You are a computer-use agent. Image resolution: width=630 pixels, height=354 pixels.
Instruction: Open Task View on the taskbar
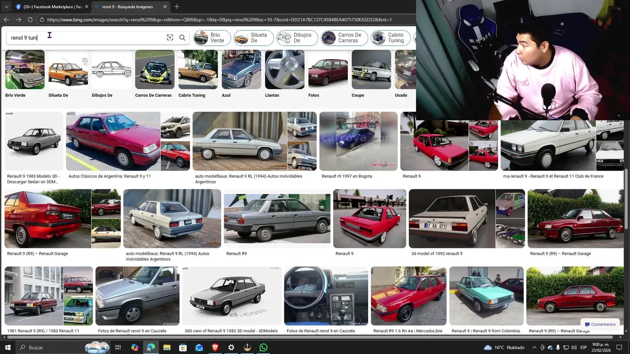(118, 348)
